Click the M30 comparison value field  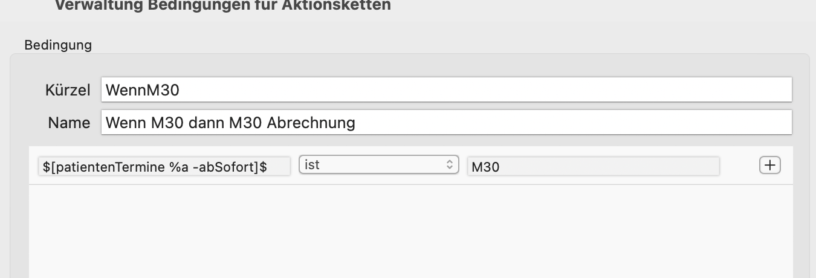(x=593, y=166)
